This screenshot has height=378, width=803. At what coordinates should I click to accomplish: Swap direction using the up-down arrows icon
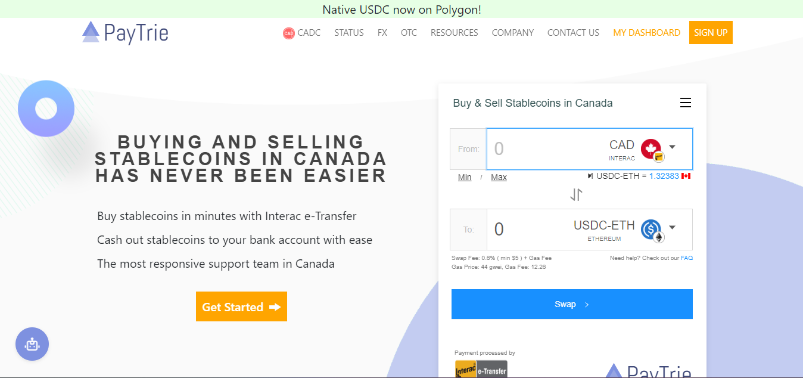pyautogui.click(x=576, y=194)
